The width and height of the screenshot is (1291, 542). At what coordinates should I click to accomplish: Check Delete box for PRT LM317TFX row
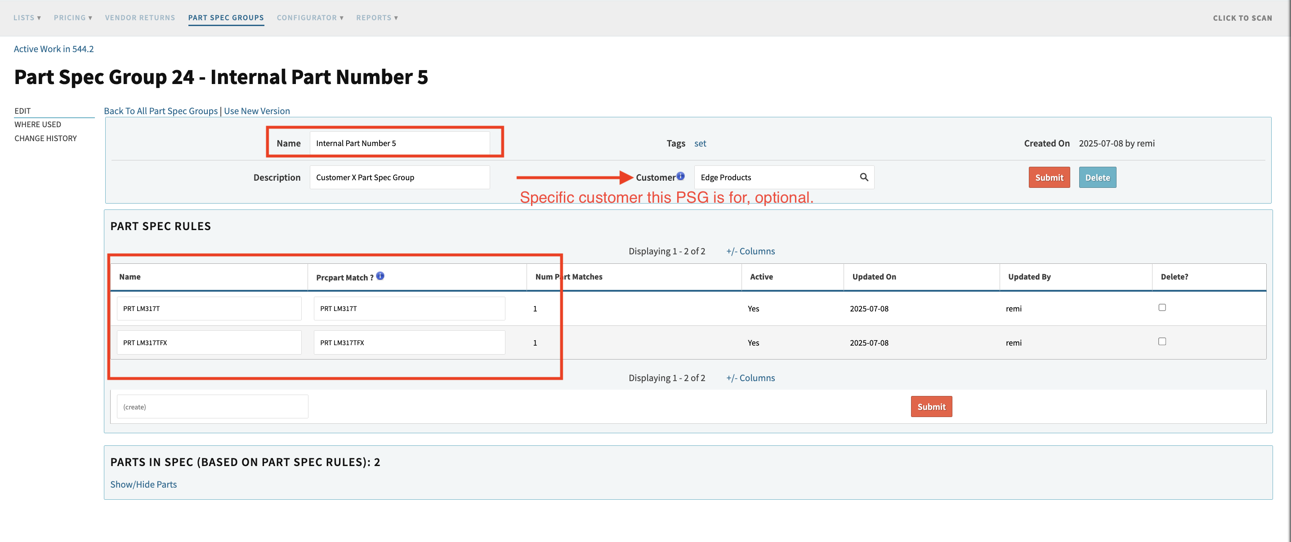coord(1161,342)
